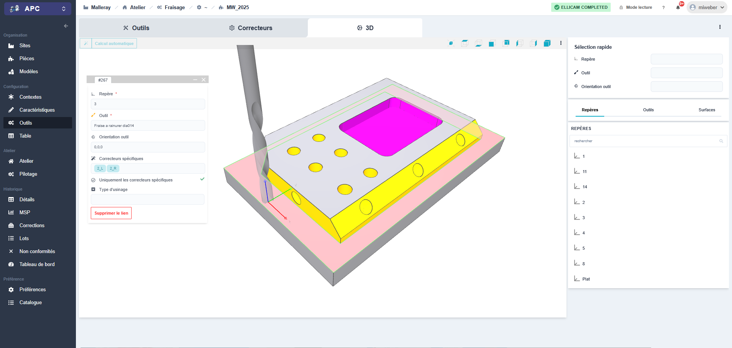Click the Supprimer le lien button
Viewport: 732px width, 348px height.
(111, 213)
